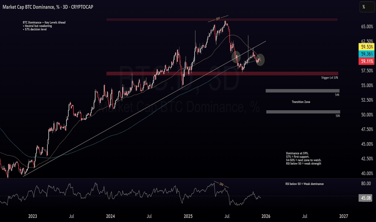Select the cyan 59.36% price label
This screenshot has height=222, width=376.
(x=367, y=54)
